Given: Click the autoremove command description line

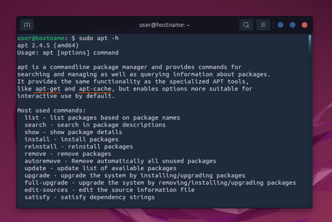Looking at the screenshot, I should click(x=120, y=161).
